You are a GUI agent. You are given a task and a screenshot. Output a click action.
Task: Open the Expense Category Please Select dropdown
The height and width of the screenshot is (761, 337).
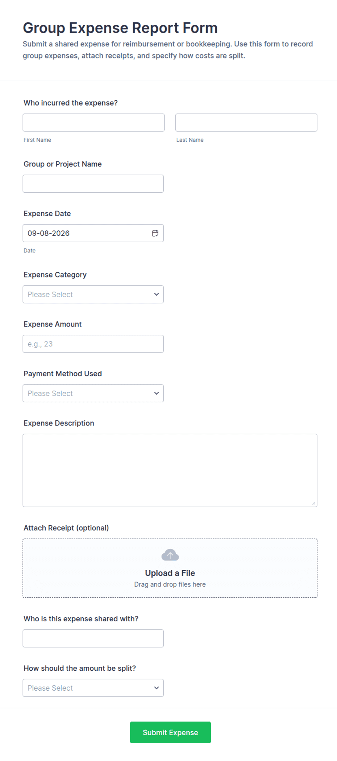(93, 294)
